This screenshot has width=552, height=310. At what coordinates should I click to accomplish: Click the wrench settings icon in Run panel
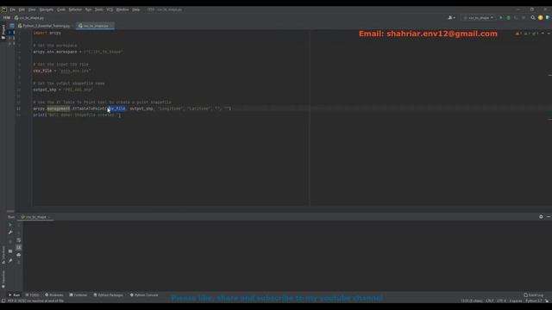[10, 232]
